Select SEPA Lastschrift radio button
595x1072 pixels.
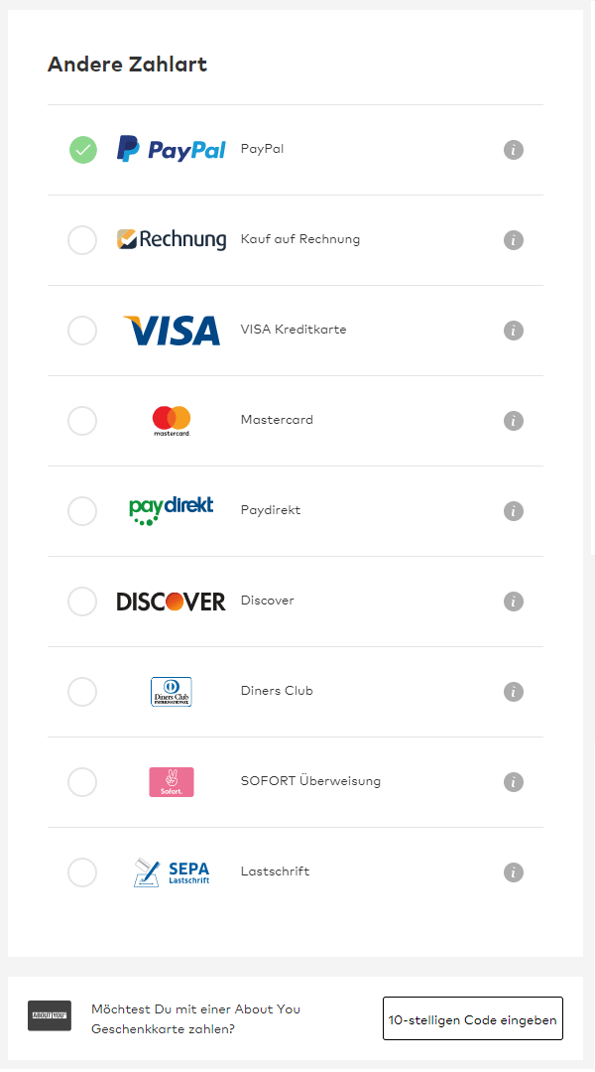(82, 871)
